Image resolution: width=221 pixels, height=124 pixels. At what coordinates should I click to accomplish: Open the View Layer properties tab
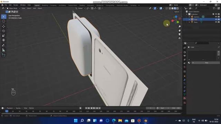(x=185, y=60)
